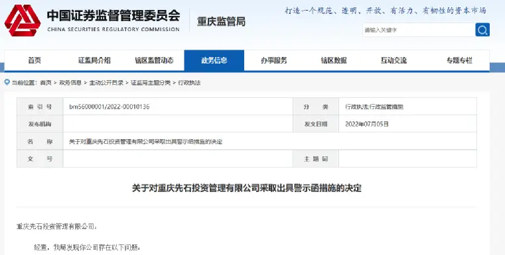The image size is (505, 255).
Task: Click the 文号 label cell
Action: (40, 158)
